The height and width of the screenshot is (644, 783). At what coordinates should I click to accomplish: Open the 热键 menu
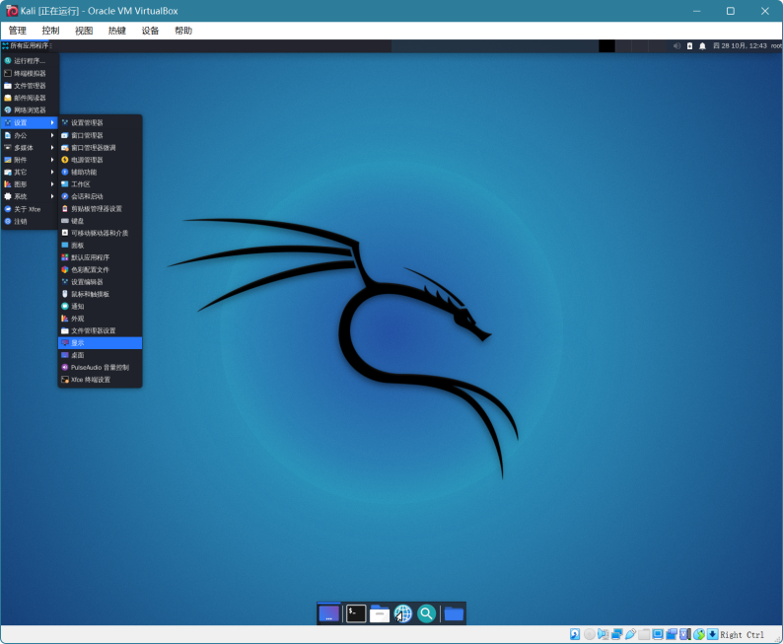pos(116,31)
